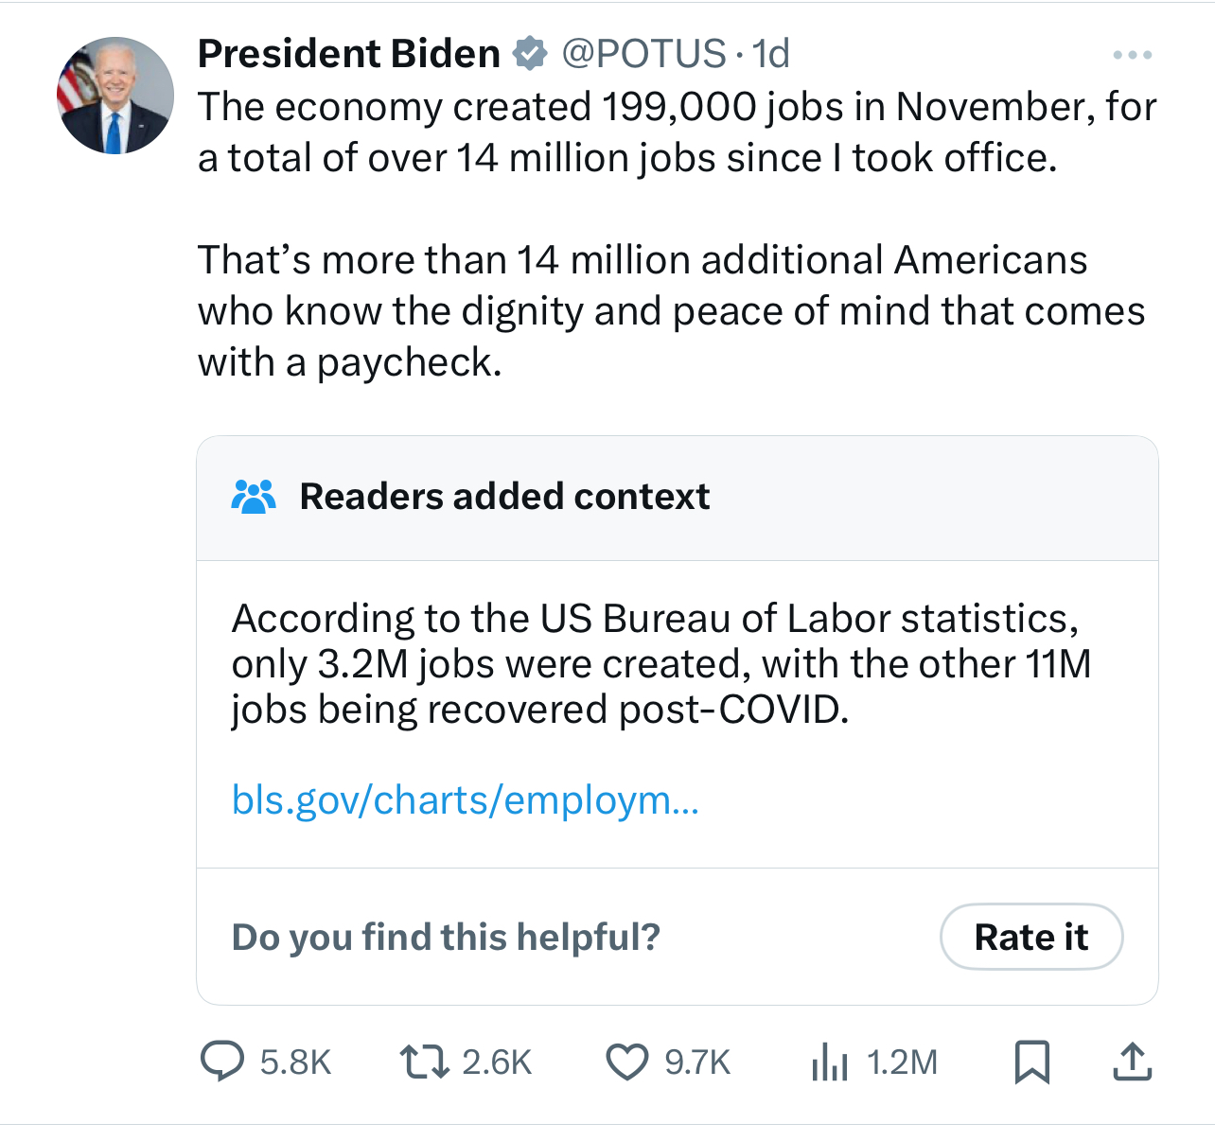Click the gray verified checkmark badge
The image size is (1215, 1141).
[x=530, y=54]
